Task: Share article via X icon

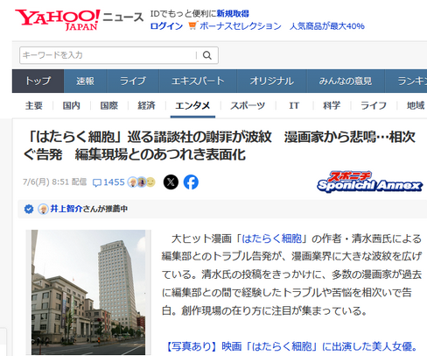Action: pyautogui.click(x=171, y=182)
